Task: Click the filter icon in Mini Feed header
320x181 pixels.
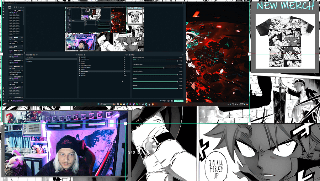Action: click(x=16, y=7)
